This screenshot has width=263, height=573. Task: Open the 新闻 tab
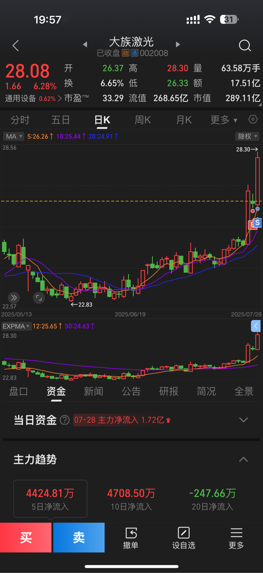coord(93,391)
